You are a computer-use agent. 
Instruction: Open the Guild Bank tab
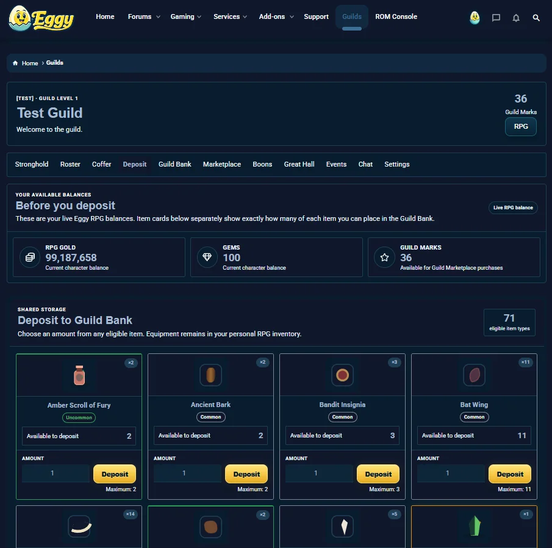tap(174, 164)
